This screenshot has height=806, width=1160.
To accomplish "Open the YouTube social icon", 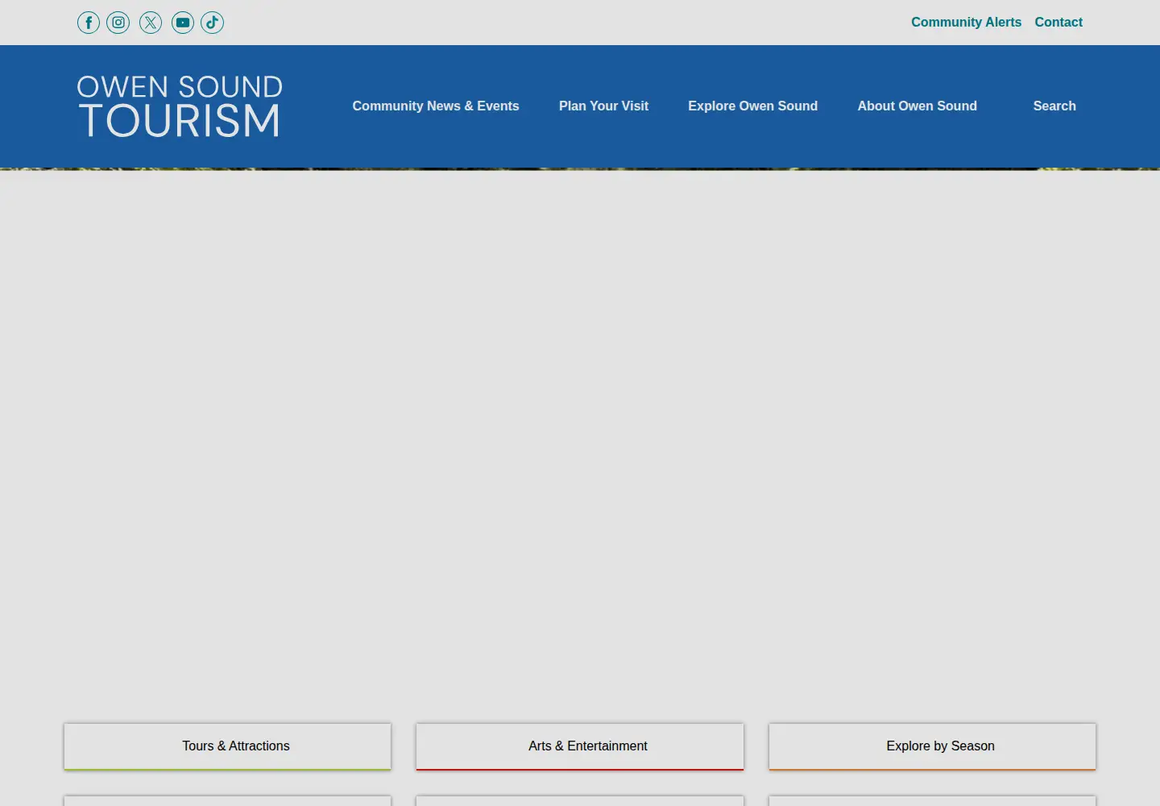I will click(x=183, y=23).
